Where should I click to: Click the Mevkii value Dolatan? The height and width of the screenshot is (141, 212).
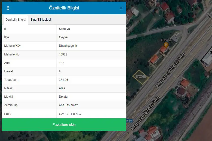click(x=64, y=97)
